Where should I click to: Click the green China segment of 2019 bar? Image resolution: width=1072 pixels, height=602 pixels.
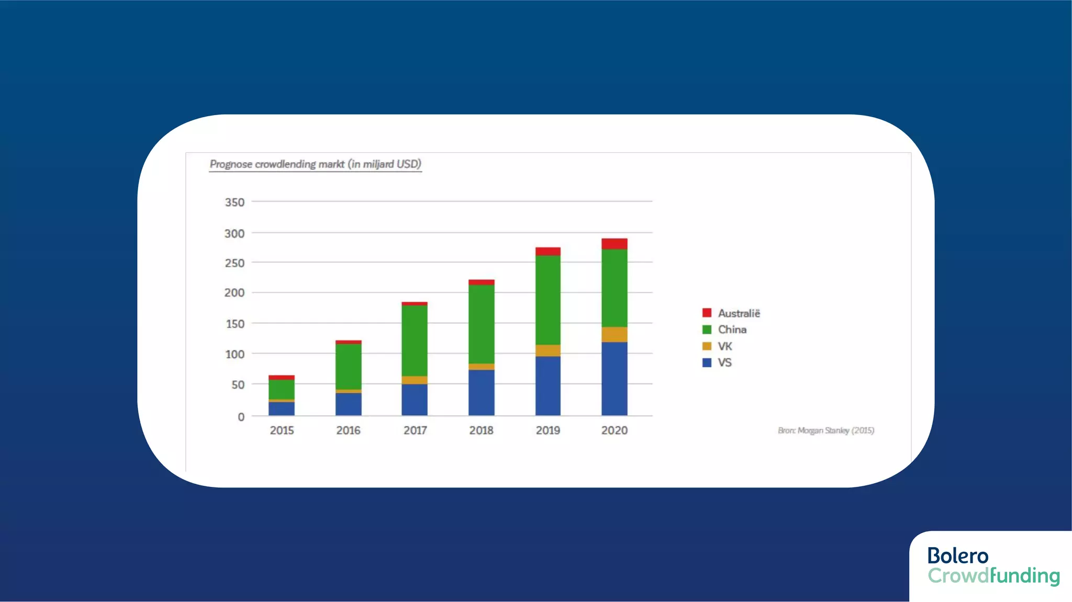pyautogui.click(x=548, y=300)
